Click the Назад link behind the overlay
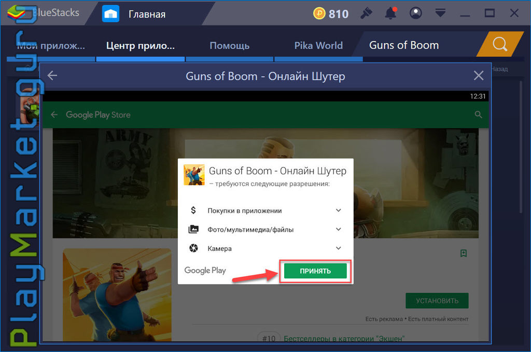This screenshot has width=531, height=352. pos(499,69)
